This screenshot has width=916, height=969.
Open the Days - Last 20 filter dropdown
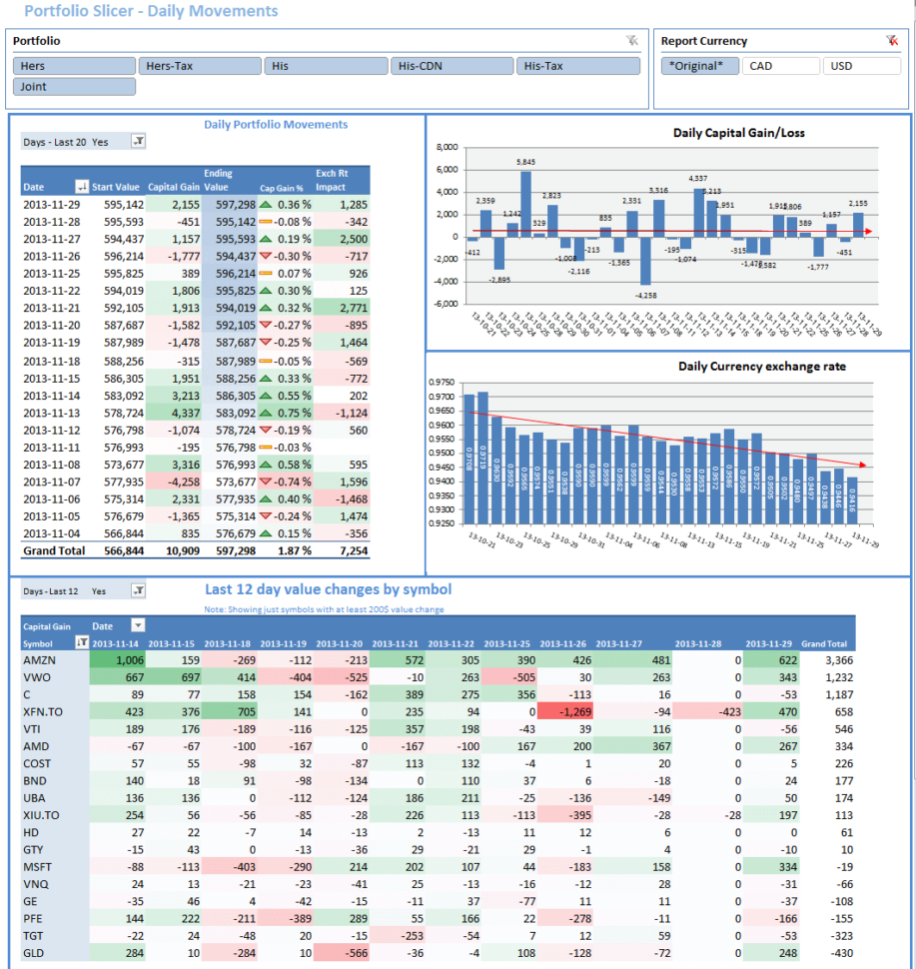pos(136,141)
